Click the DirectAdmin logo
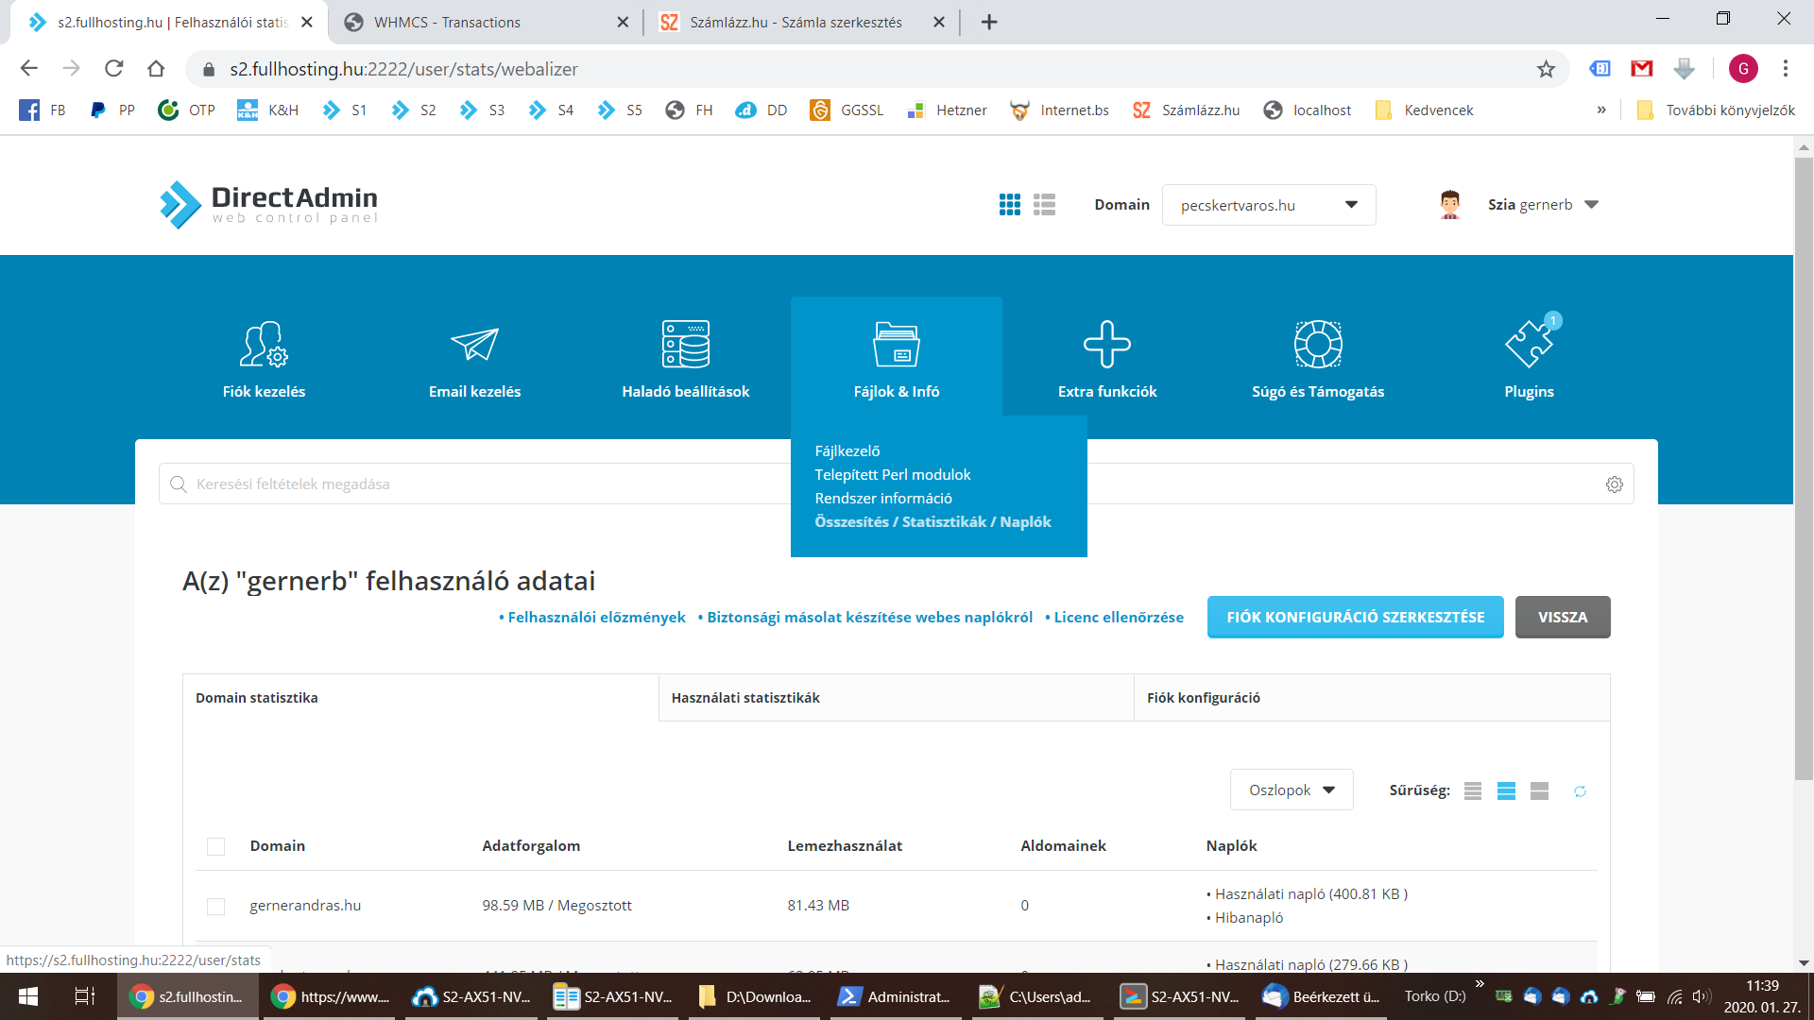This screenshot has width=1814, height=1020. pyautogui.click(x=269, y=205)
